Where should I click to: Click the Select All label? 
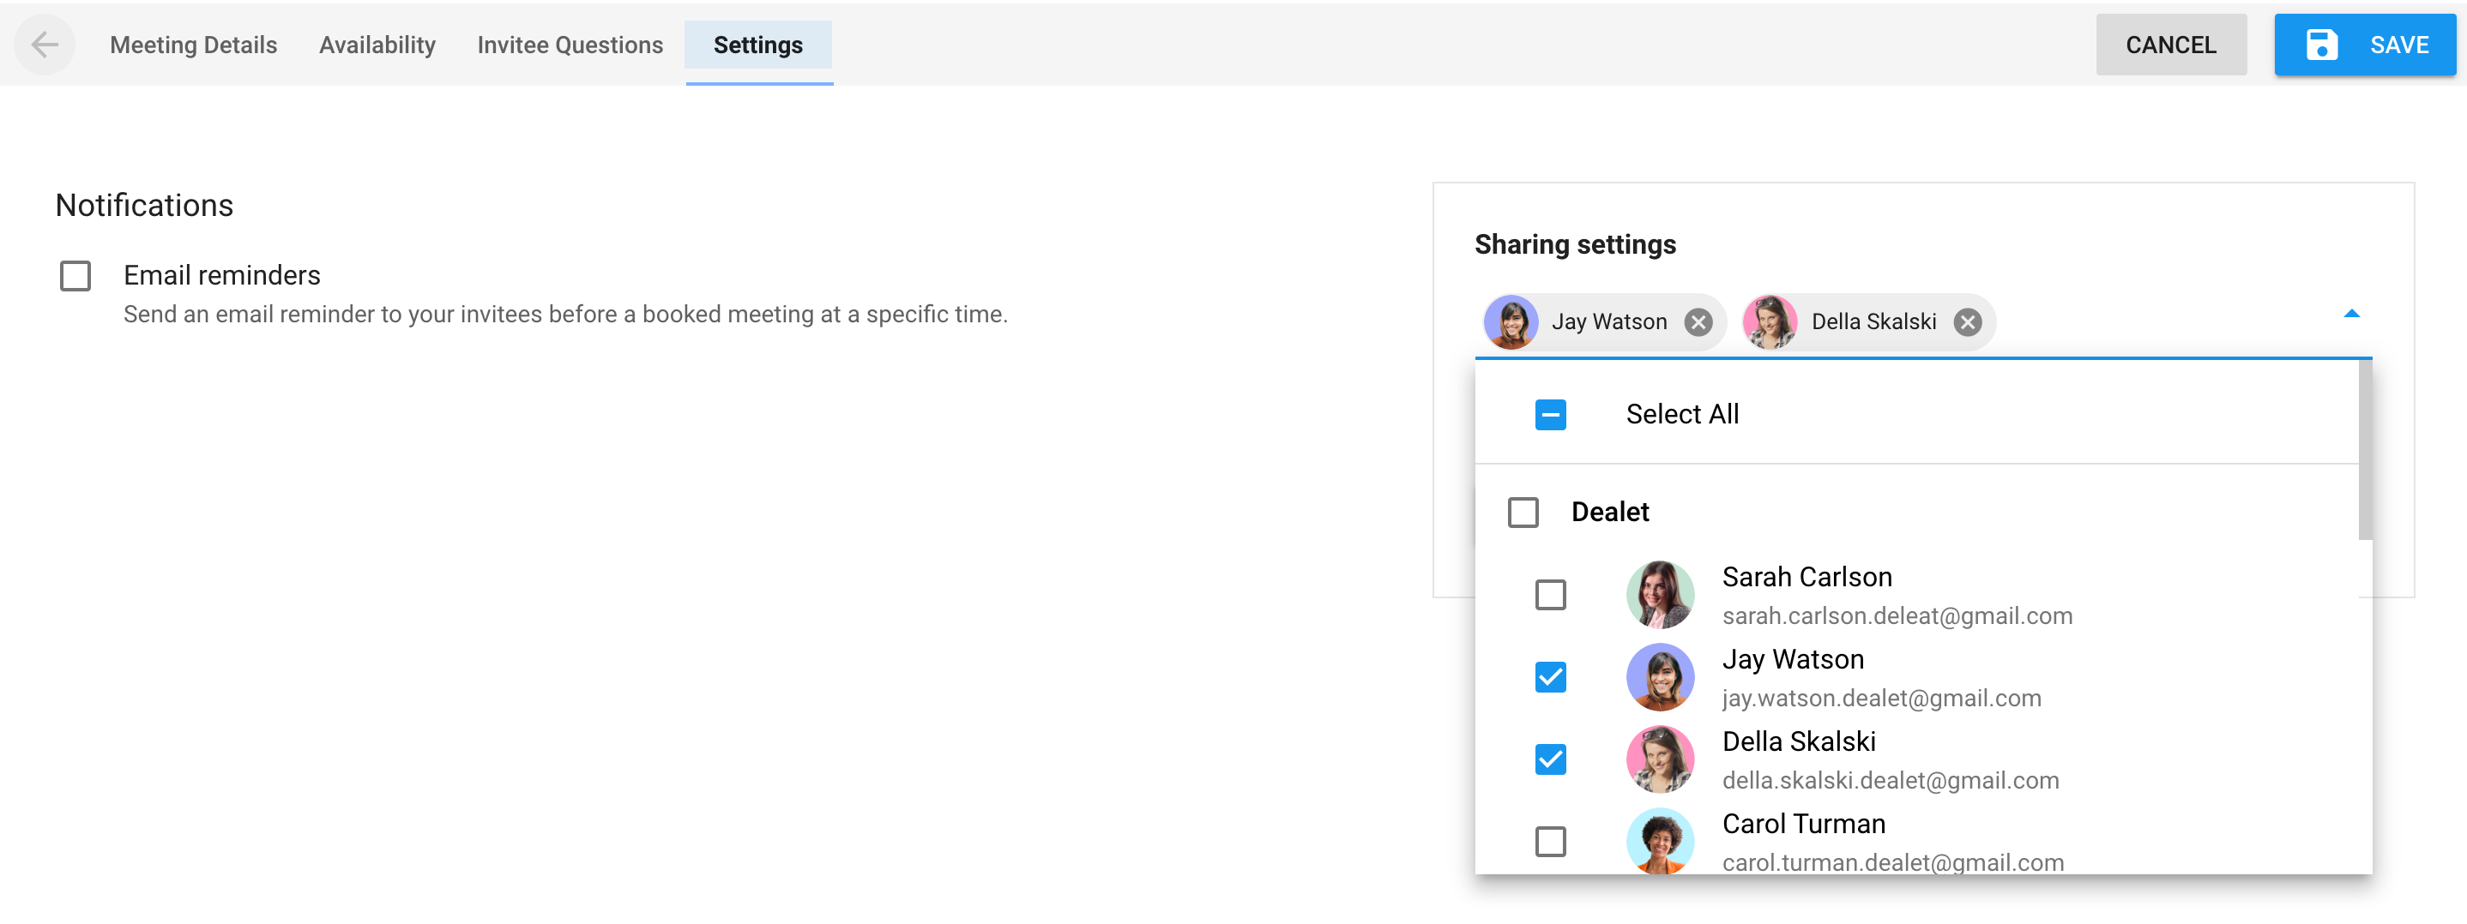coord(1682,414)
